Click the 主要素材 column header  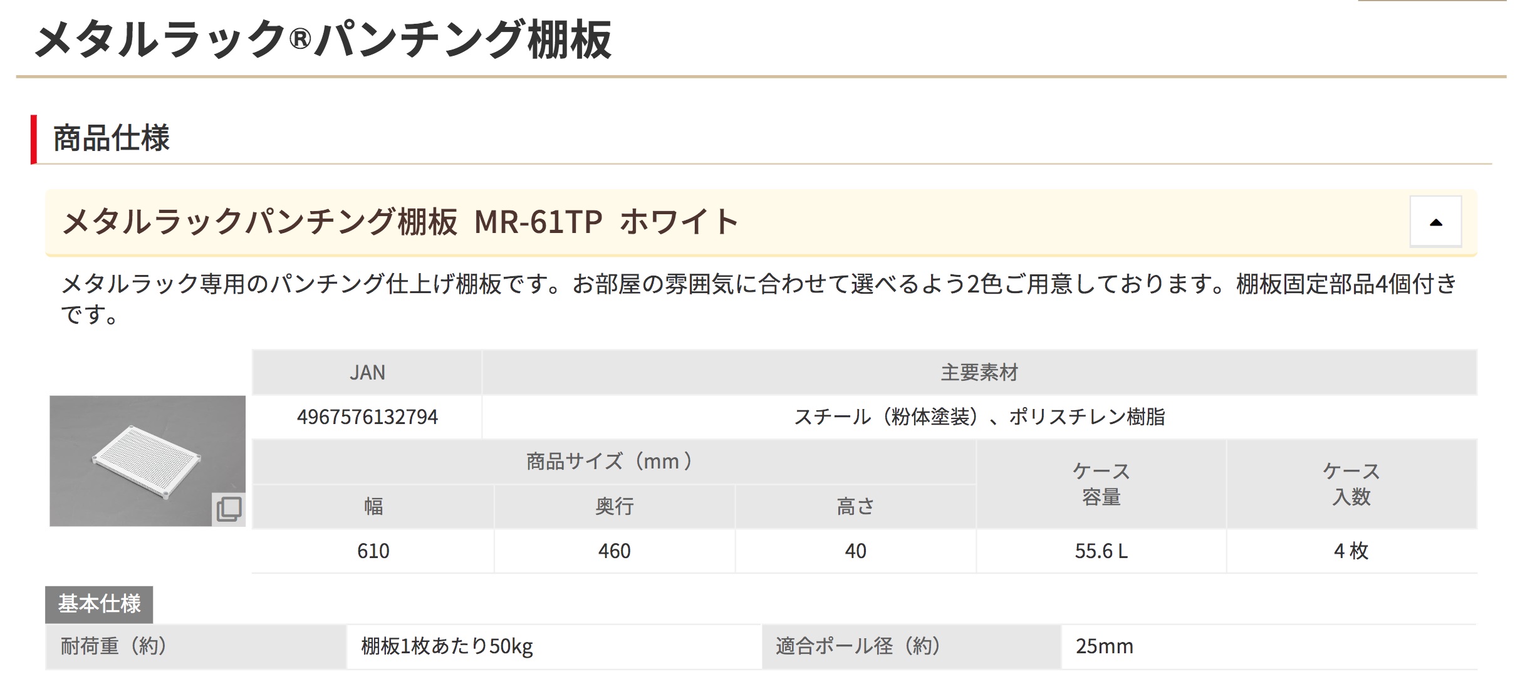979,373
